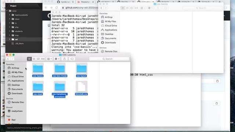Click the Project panel header
235x132 pixels.
point(13,6)
